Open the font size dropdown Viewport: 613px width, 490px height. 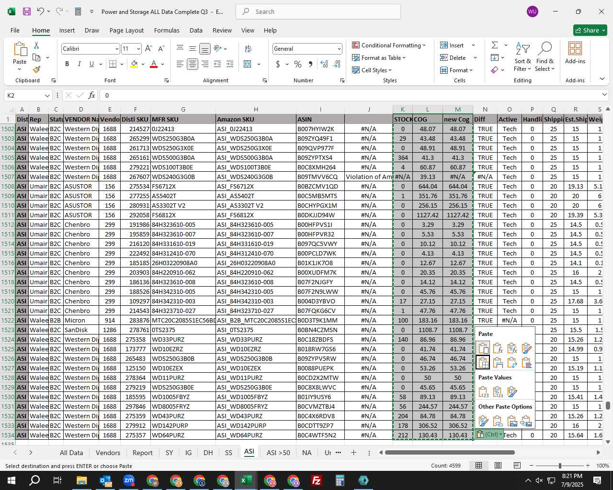click(138, 49)
